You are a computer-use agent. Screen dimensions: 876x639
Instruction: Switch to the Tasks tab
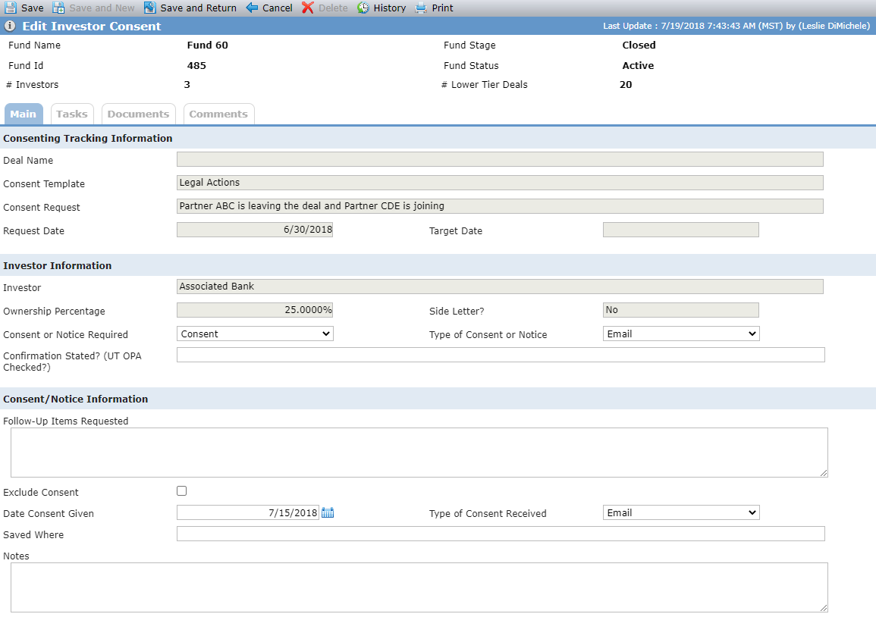(x=72, y=114)
